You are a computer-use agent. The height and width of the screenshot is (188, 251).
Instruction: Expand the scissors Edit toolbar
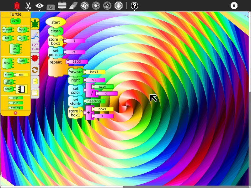28,6
